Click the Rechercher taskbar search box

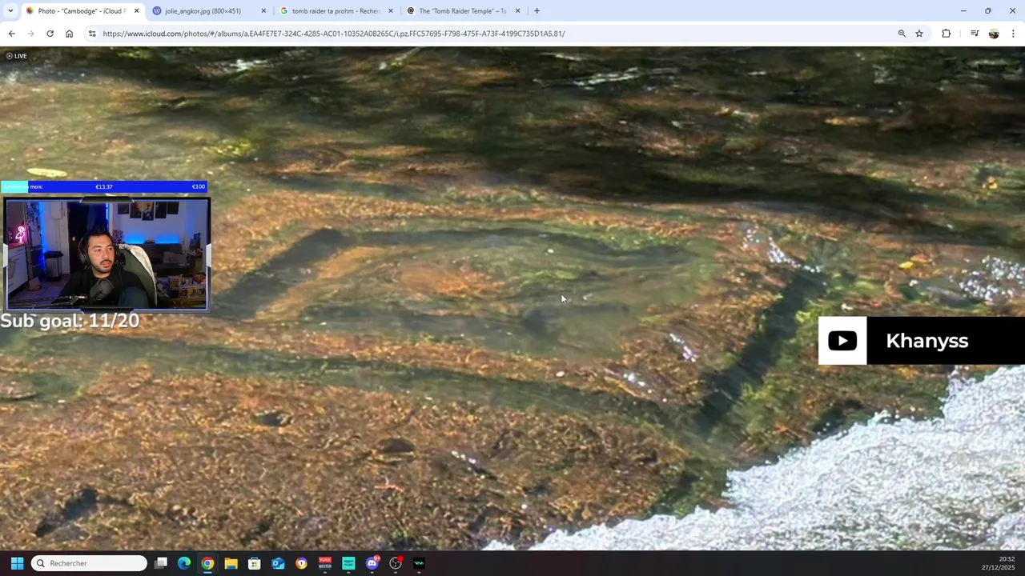pos(89,563)
